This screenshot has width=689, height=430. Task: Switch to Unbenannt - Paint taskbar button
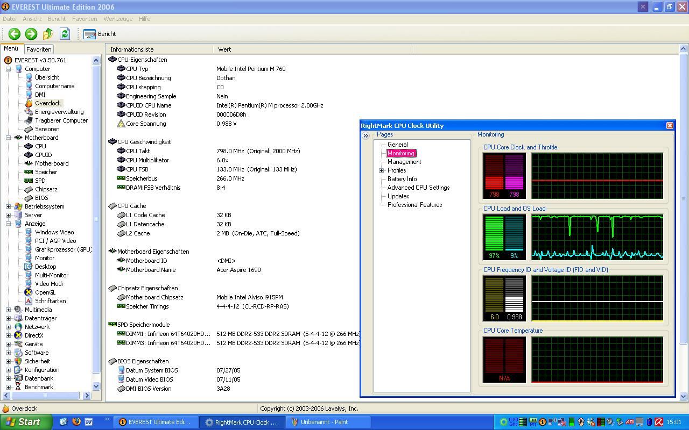pos(327,422)
